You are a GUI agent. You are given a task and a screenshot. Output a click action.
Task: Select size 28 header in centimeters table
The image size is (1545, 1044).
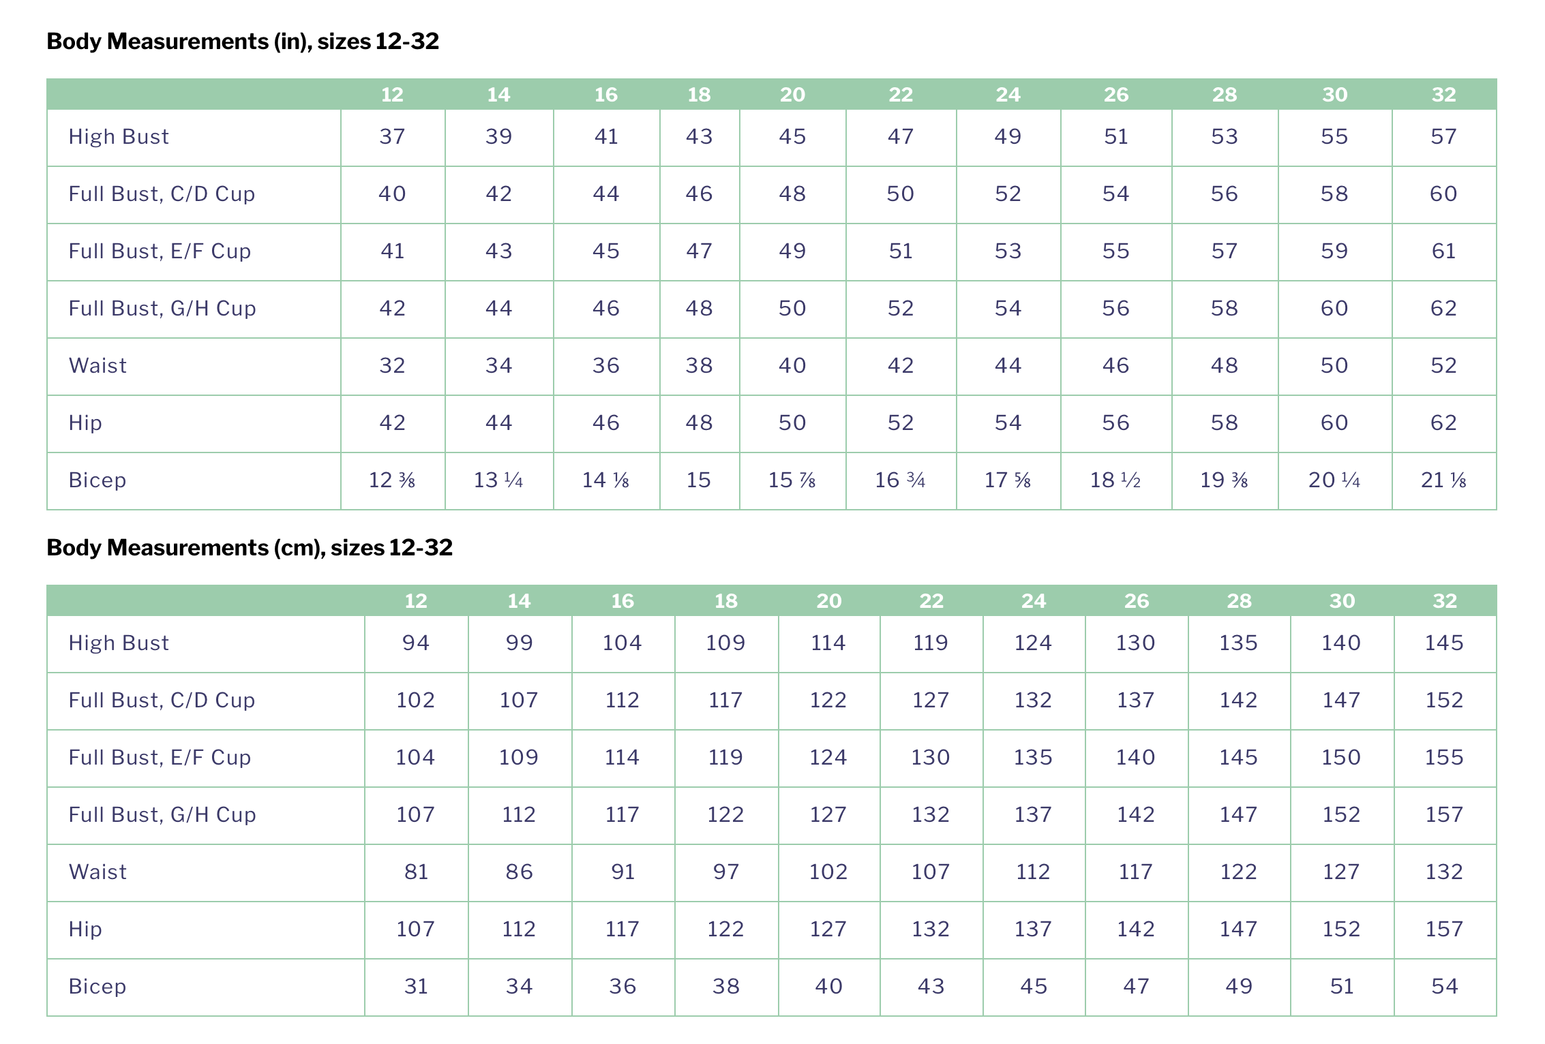pyautogui.click(x=1239, y=601)
